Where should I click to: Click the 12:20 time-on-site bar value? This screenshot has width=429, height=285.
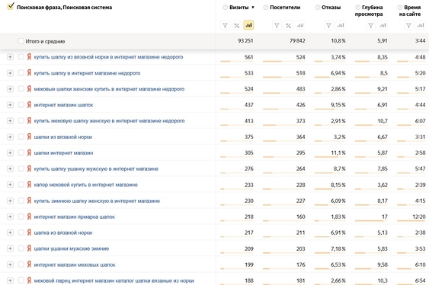418,217
